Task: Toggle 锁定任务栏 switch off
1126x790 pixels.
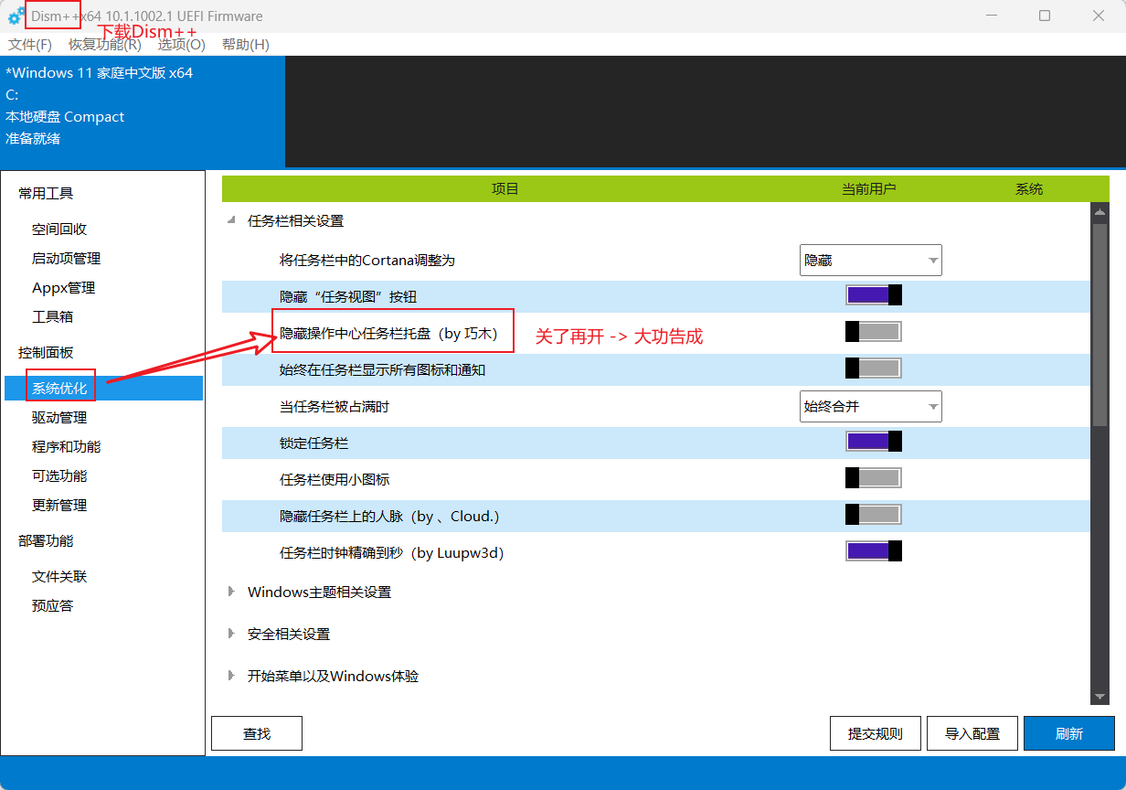Action: tap(874, 441)
